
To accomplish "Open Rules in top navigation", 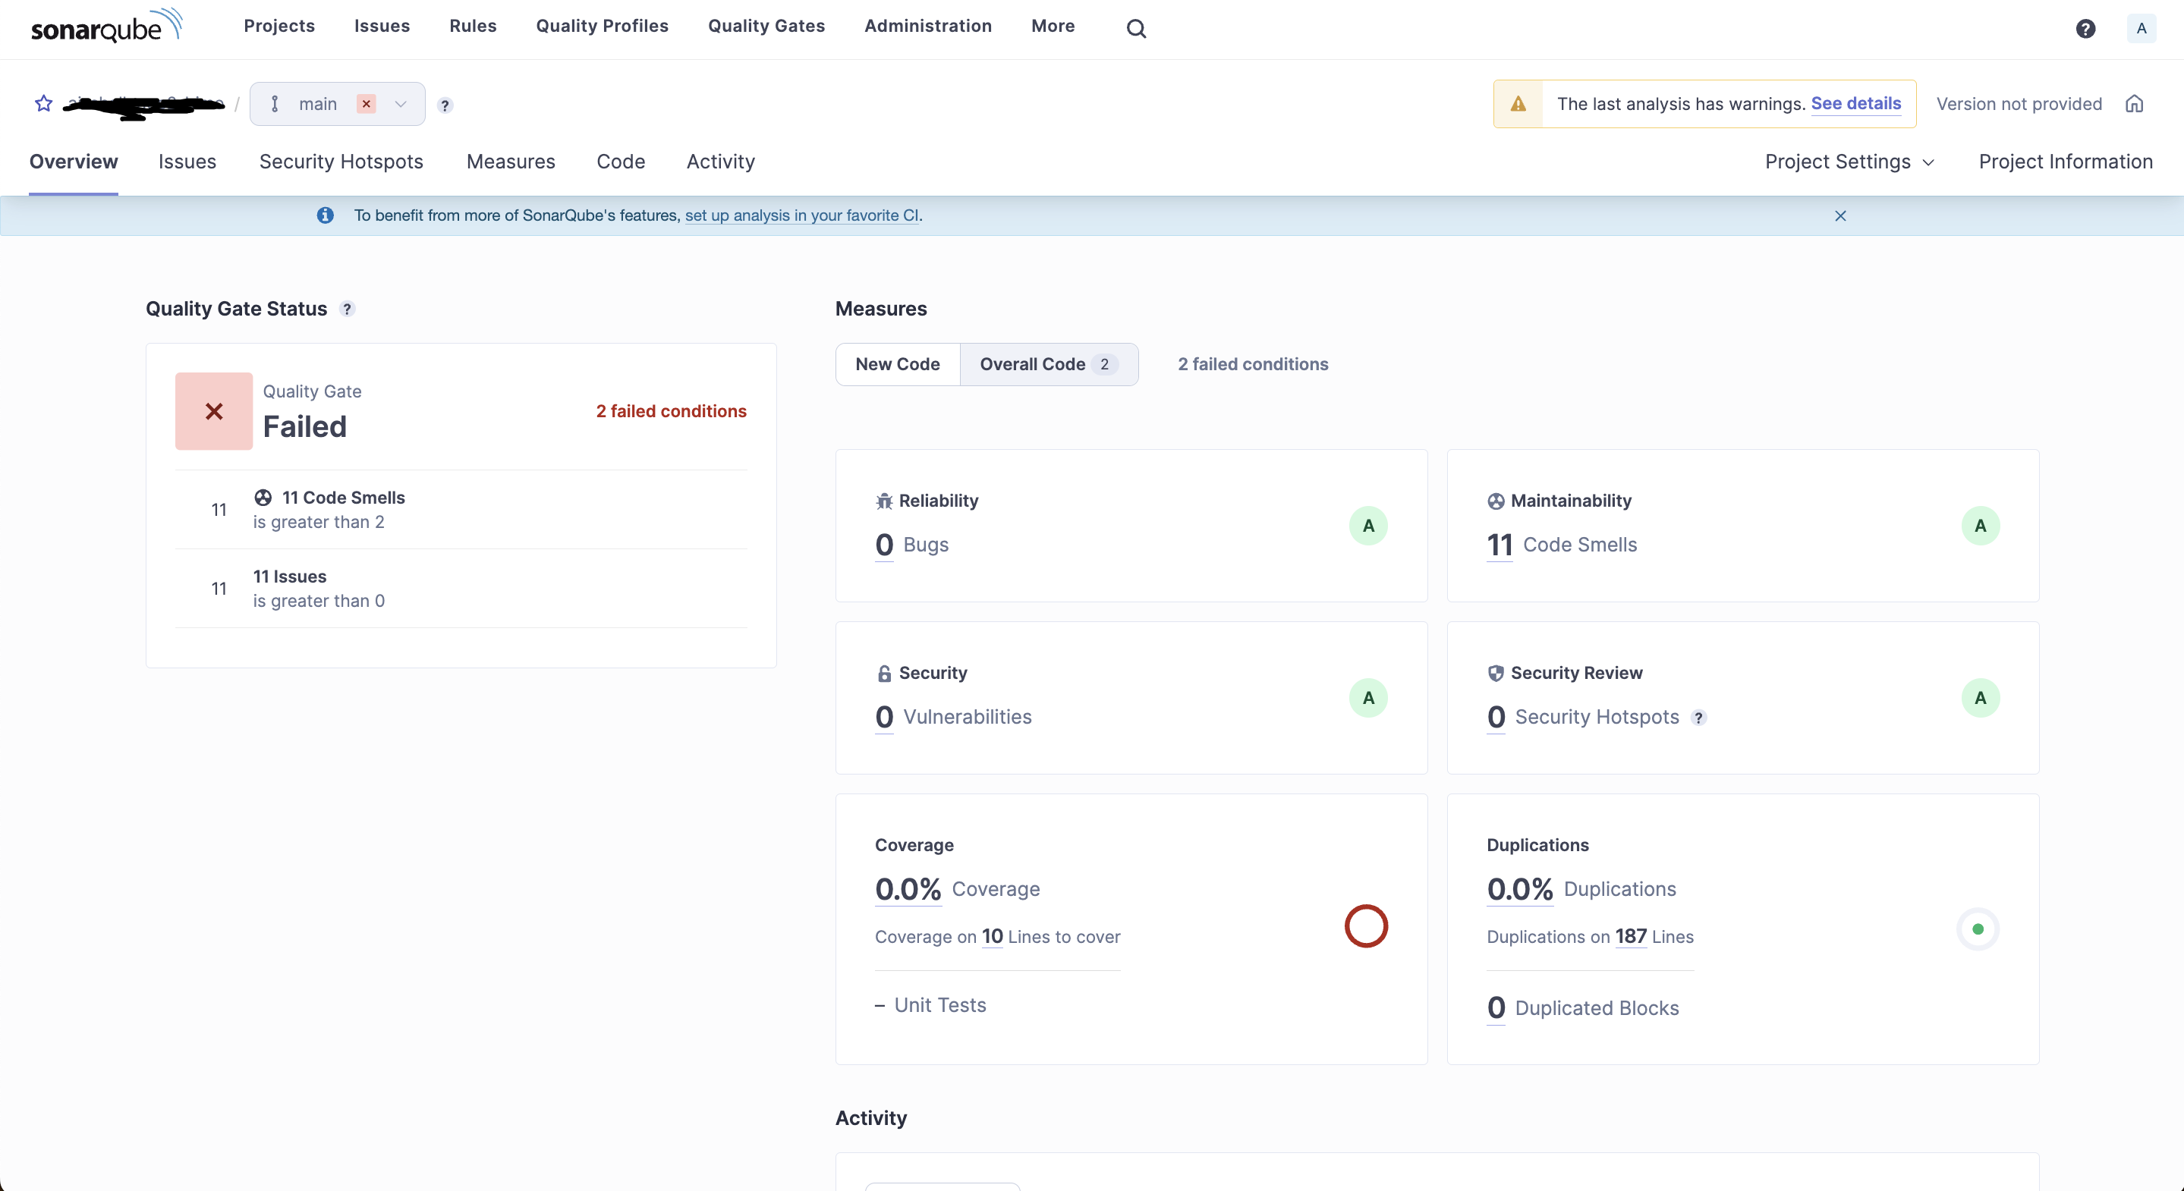I will click(472, 27).
